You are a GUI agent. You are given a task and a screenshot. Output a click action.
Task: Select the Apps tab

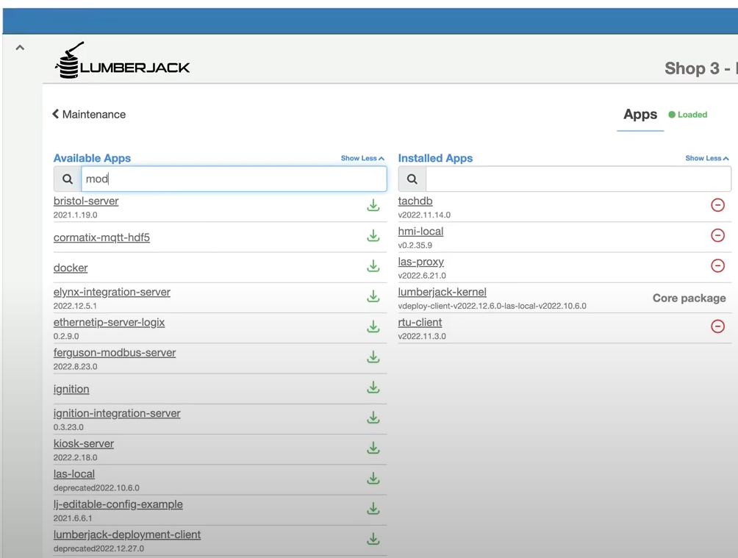(640, 115)
